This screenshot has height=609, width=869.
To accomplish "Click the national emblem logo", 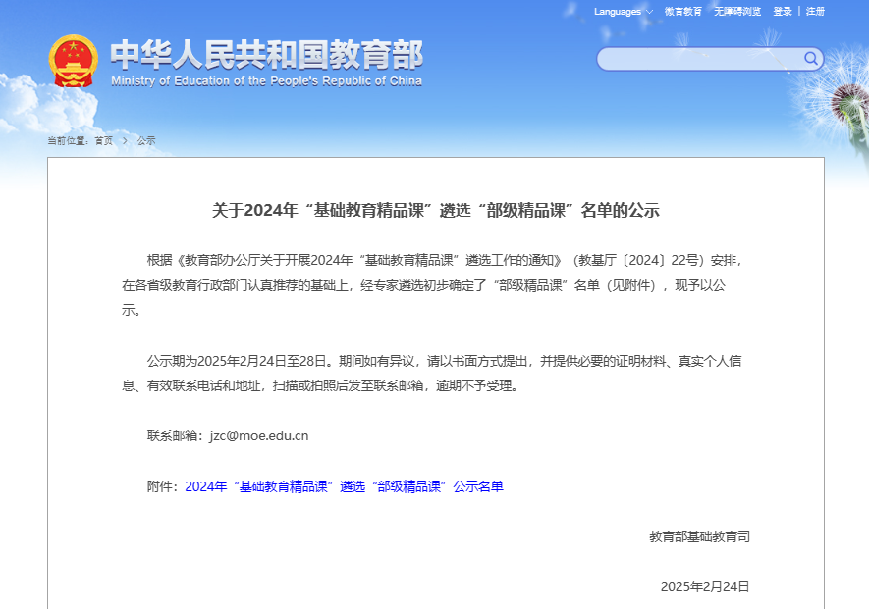I will coord(74,61).
